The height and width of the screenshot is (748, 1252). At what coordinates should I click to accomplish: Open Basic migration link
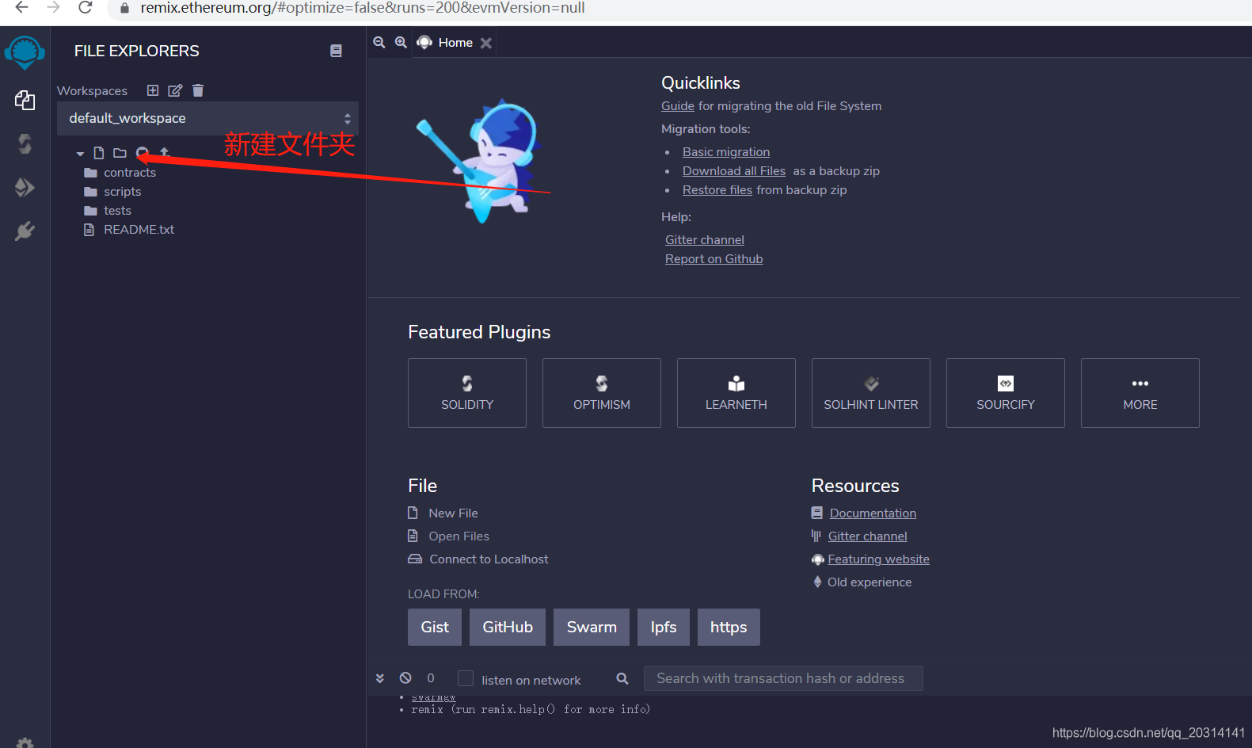(726, 152)
